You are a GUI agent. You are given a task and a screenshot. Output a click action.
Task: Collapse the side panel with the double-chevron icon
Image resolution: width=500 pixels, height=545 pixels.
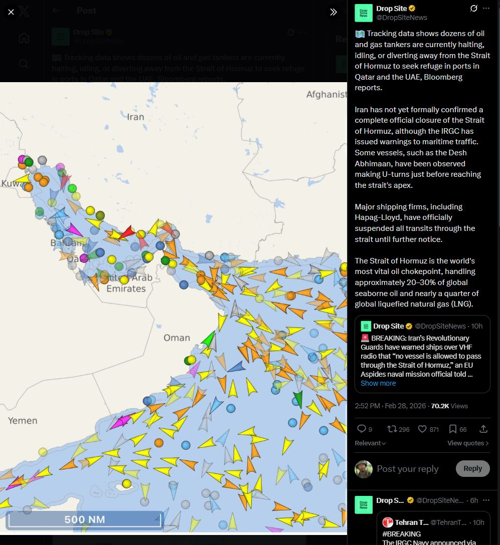pos(334,12)
